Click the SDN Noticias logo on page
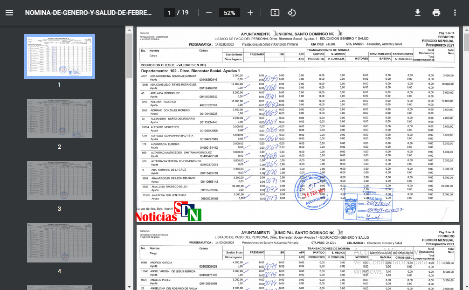Image resolution: width=469 pixels, height=290 pixels. point(168,213)
